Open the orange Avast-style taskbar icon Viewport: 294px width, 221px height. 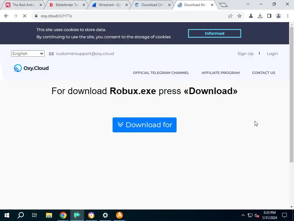[x=119, y=215]
